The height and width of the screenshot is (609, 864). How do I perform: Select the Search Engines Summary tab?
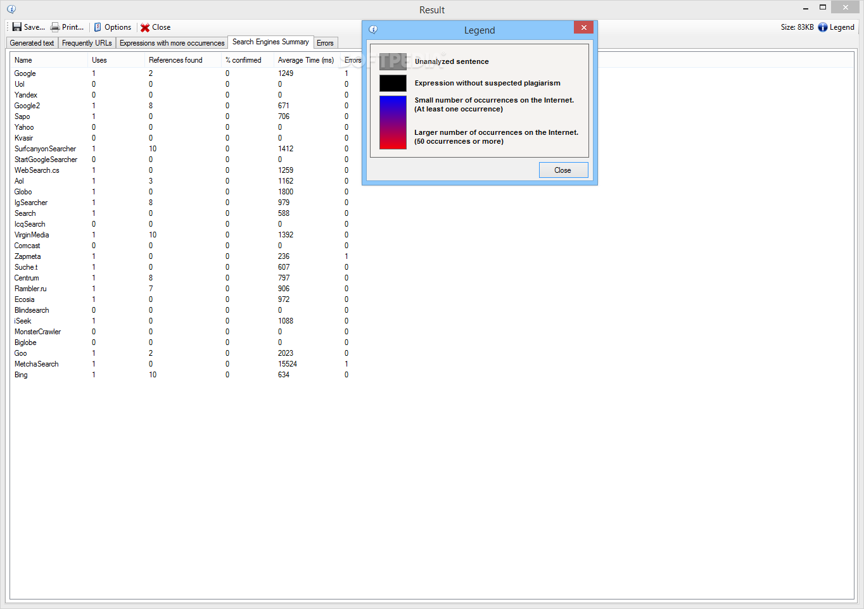tap(270, 42)
